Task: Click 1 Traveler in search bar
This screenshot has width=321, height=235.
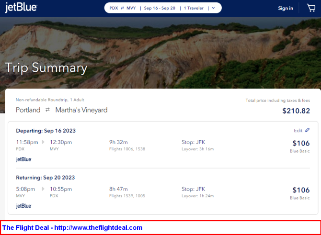Action: click(x=194, y=8)
